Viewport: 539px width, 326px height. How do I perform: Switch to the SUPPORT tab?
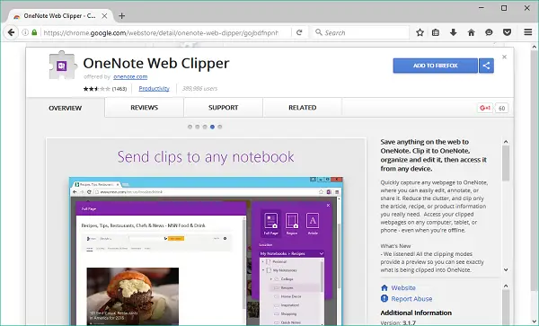[x=224, y=108]
